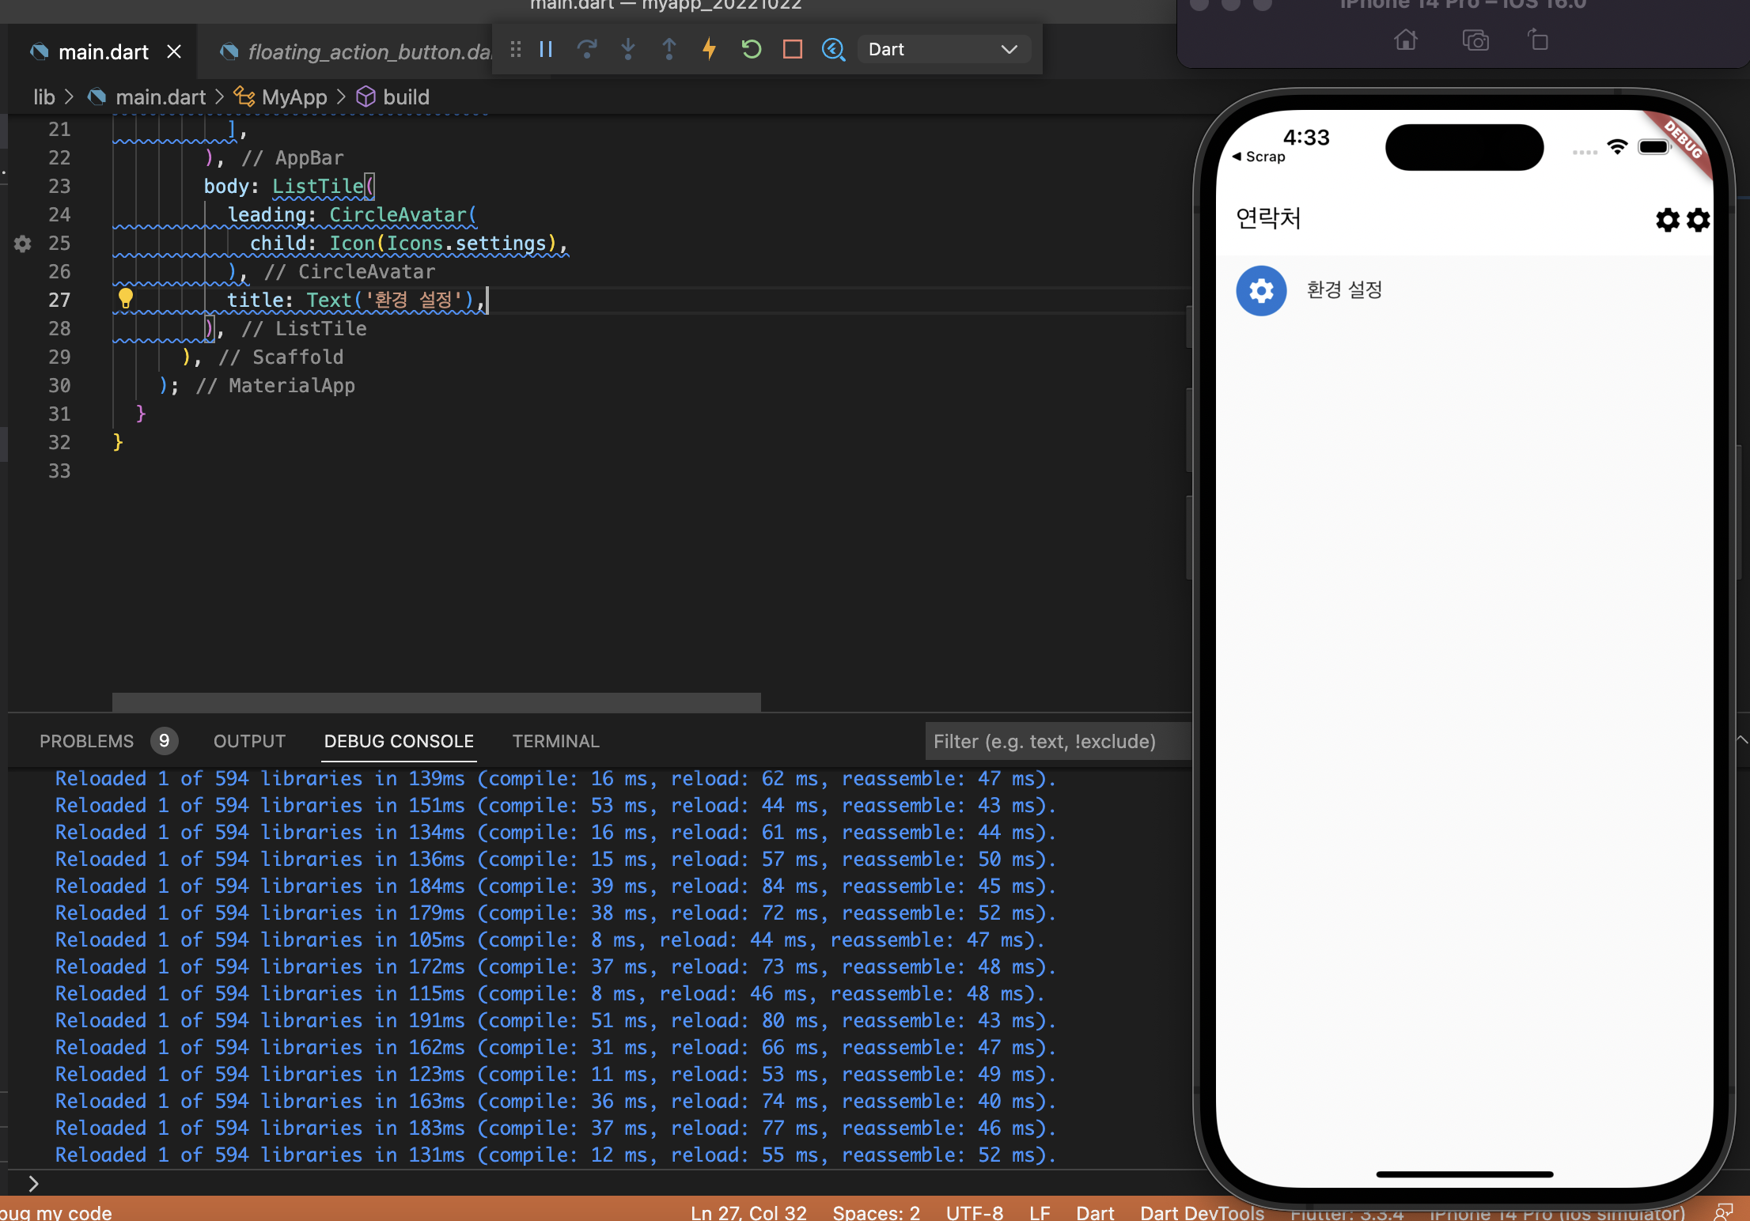Image resolution: width=1750 pixels, height=1221 pixels.
Task: Switch to the TERMINAL panel tab
Action: click(x=555, y=741)
